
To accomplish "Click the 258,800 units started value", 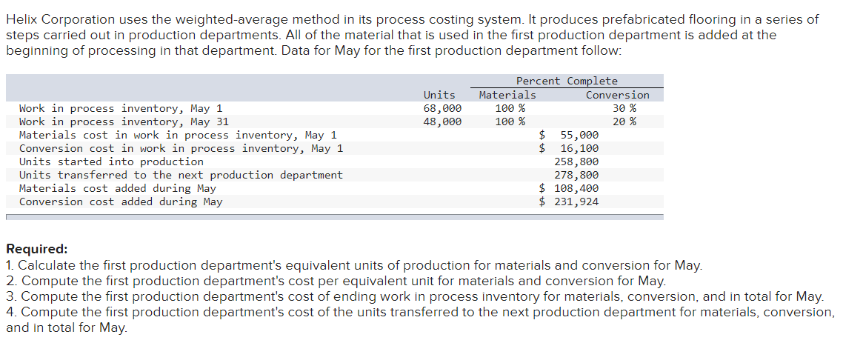I will point(576,161).
